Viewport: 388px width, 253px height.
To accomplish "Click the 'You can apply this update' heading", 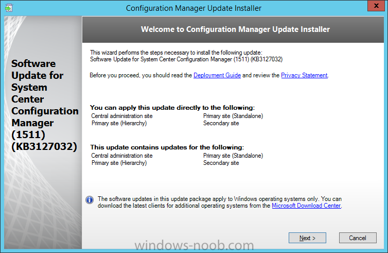I will (x=172, y=108).
